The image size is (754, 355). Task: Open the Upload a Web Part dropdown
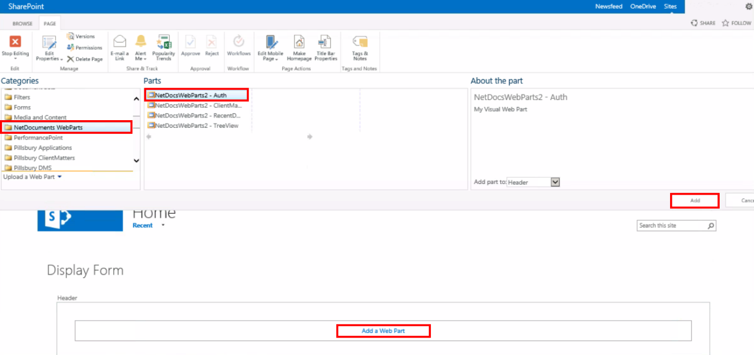[33, 177]
